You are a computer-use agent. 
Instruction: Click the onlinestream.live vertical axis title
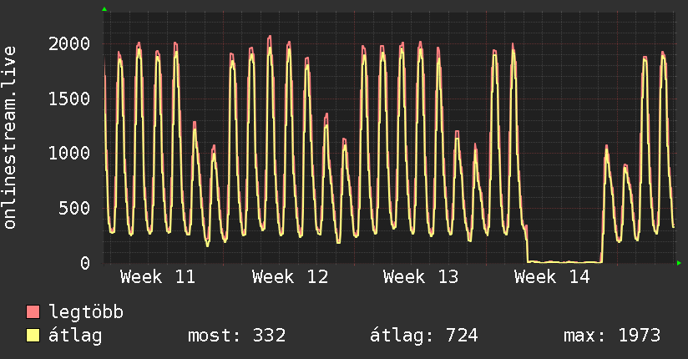[x=10, y=137]
